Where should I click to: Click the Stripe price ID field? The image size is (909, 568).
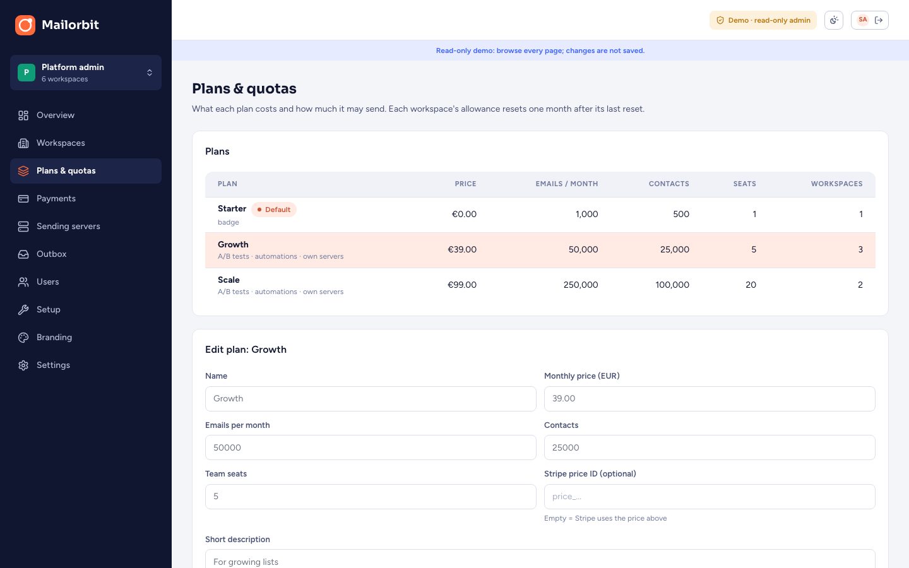[710, 497]
